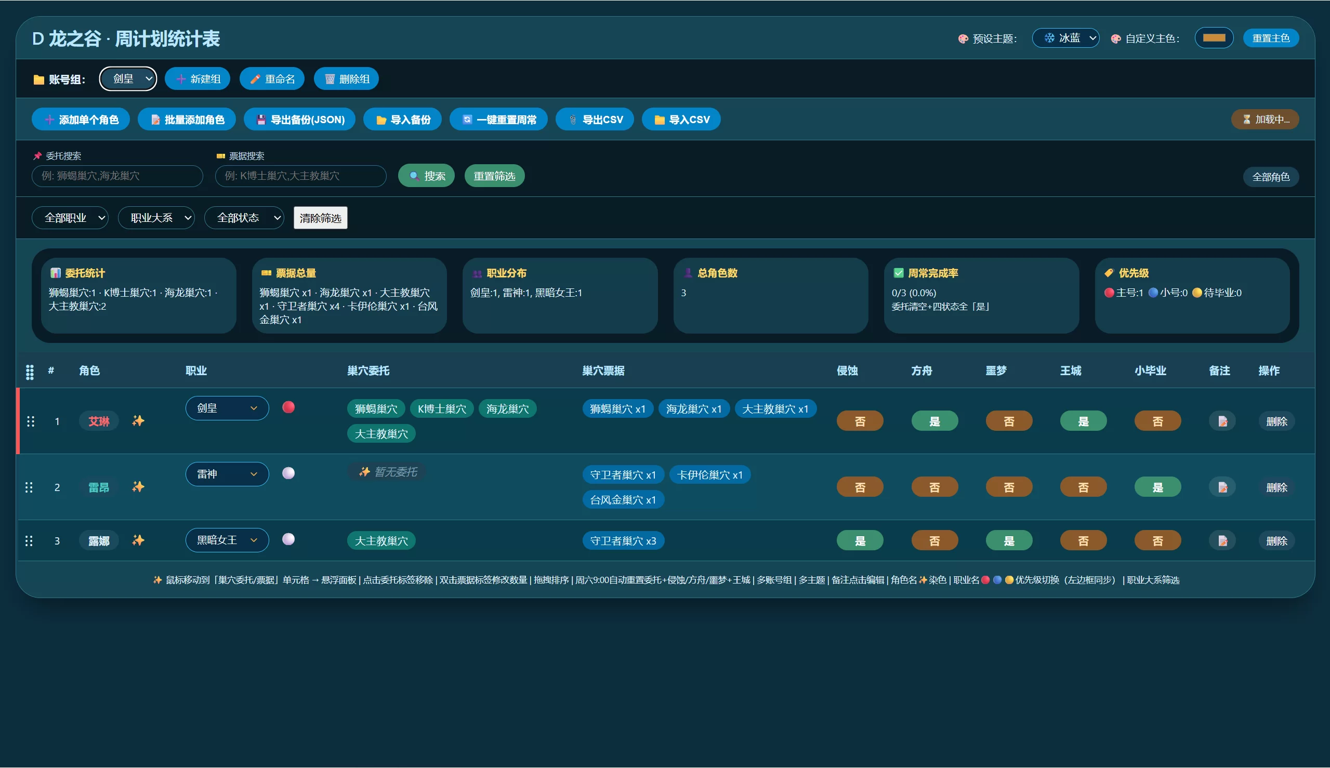Image resolution: width=1330 pixels, height=768 pixels.
Task: Click the drag-handle icon in the table header
Action: [30, 372]
